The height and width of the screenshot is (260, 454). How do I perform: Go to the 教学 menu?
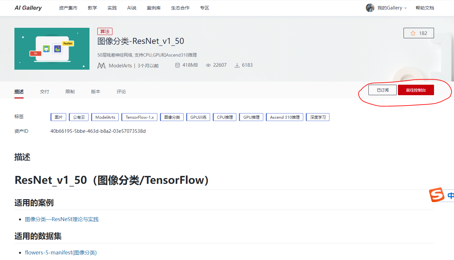coord(92,8)
